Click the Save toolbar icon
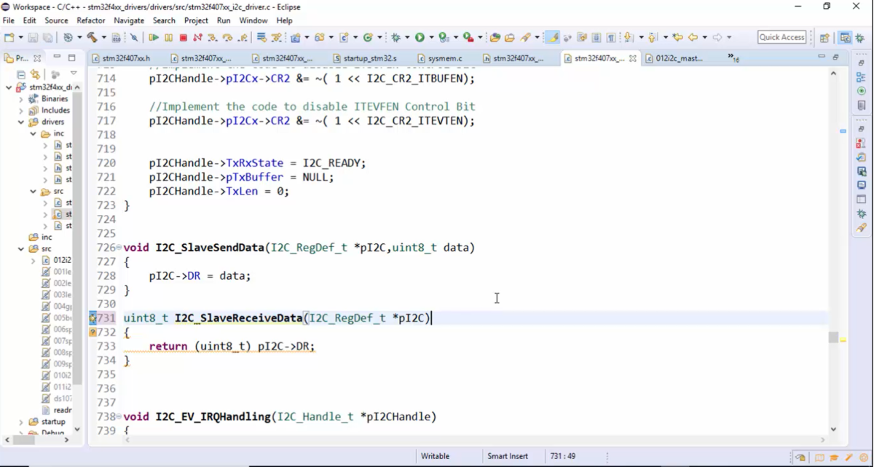 (33, 37)
